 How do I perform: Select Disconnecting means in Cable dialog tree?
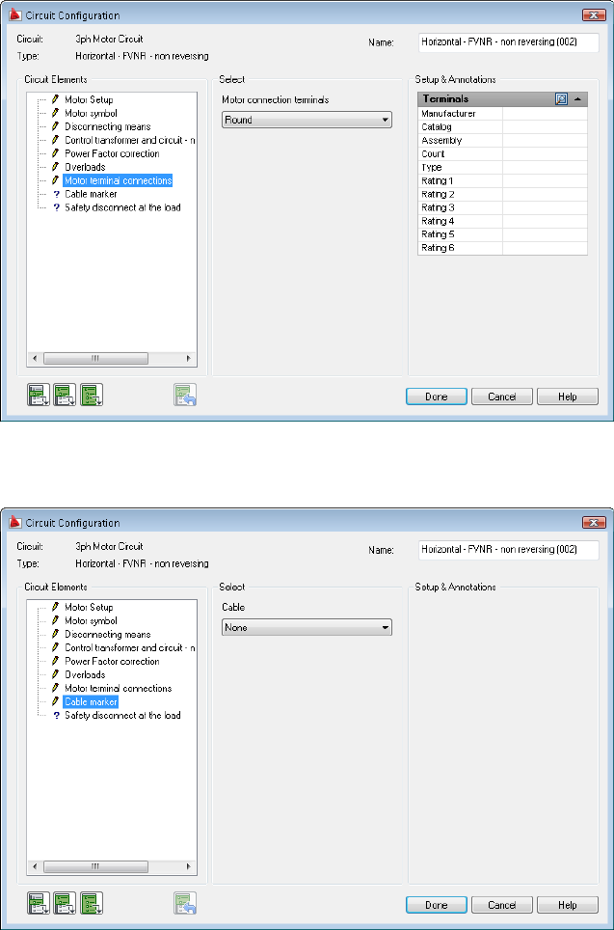[x=107, y=634]
